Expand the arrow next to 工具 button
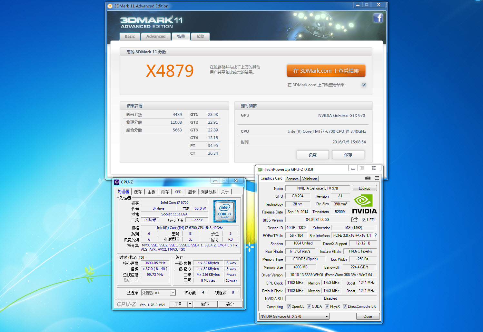This screenshot has height=332, width=483. [190, 304]
